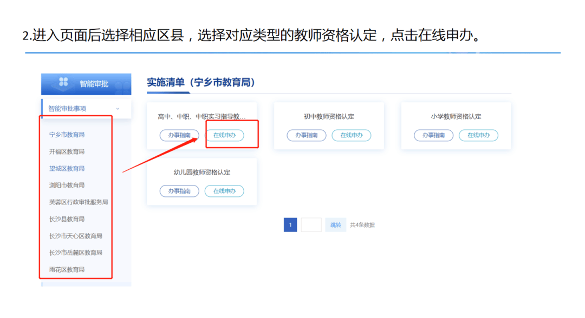
Task: Open 办事指南 for 高中、中职 teacher qualification
Action: 179,135
